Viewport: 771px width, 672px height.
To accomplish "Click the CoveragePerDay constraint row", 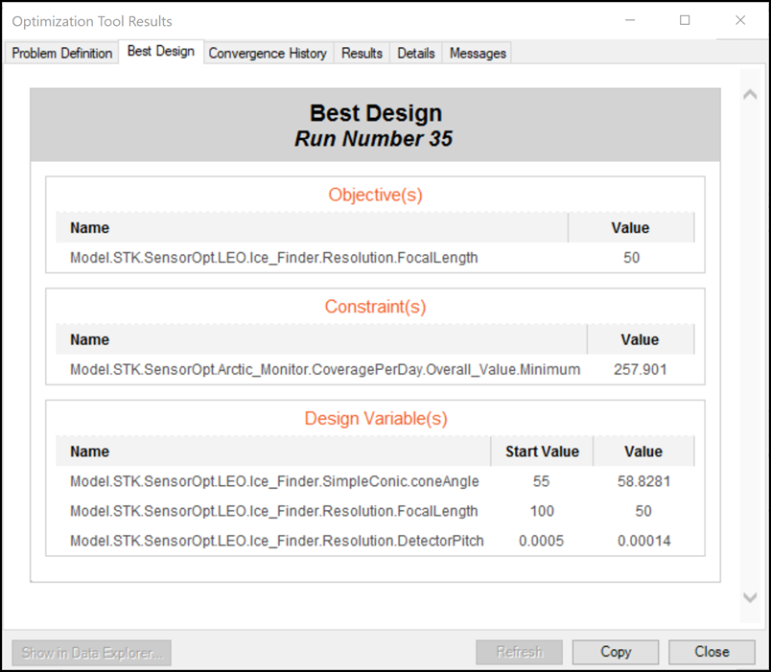I will pyautogui.click(x=325, y=369).
